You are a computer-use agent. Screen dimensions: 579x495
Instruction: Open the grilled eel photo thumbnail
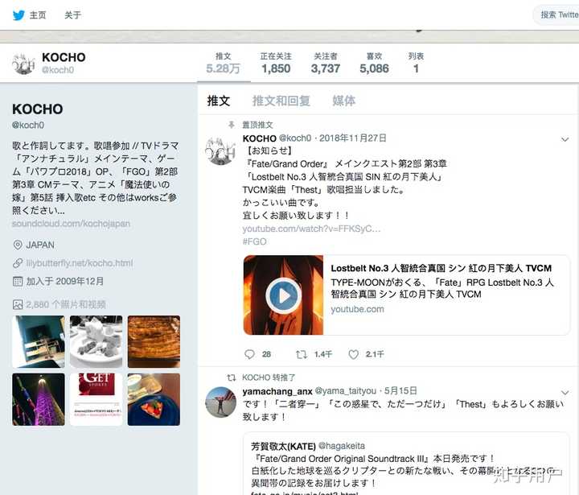[x=154, y=341]
